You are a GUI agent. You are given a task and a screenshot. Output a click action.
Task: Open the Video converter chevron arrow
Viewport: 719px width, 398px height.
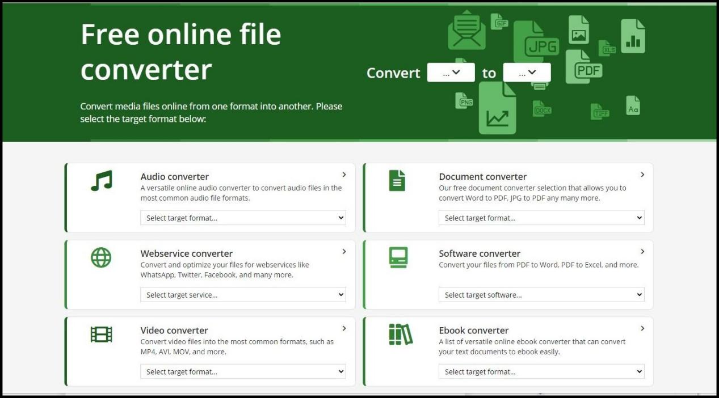click(x=344, y=328)
